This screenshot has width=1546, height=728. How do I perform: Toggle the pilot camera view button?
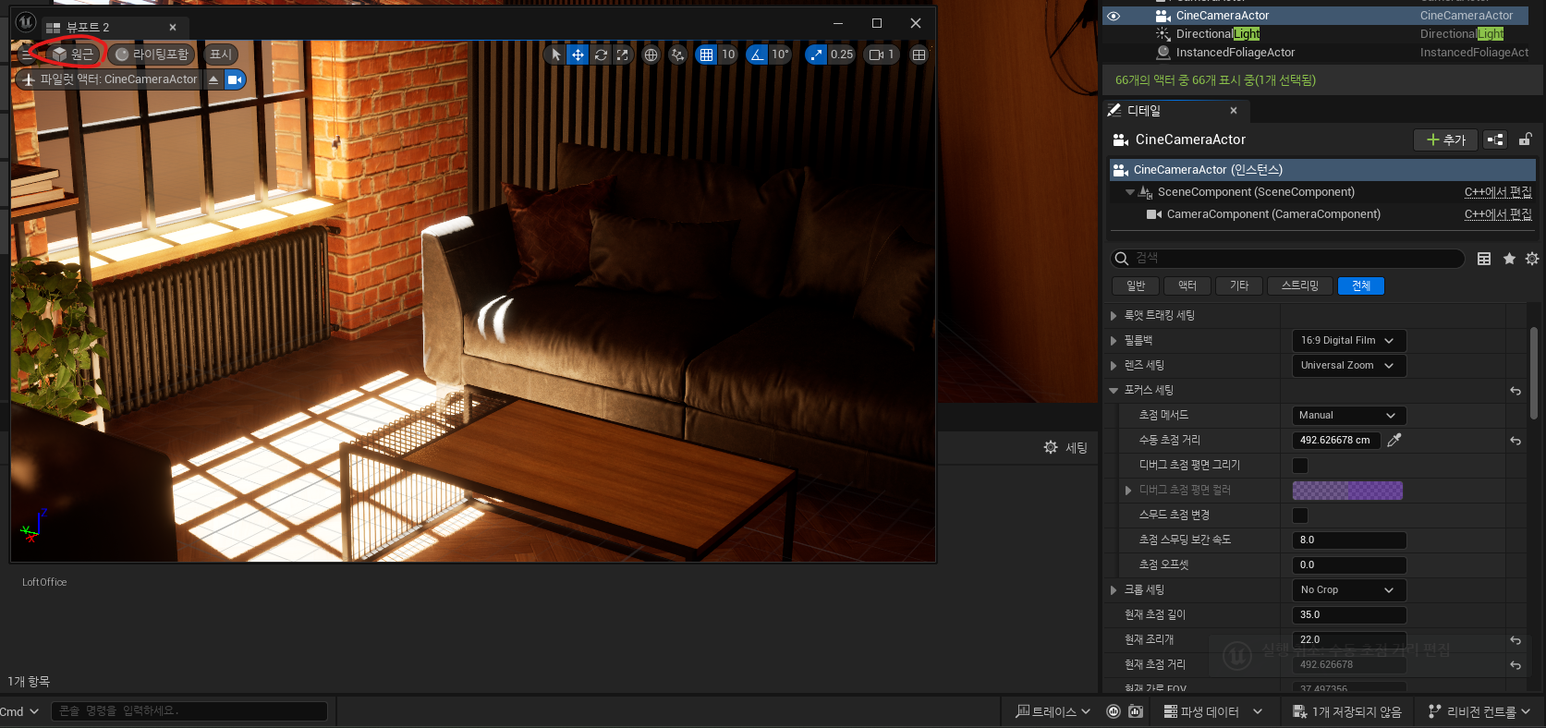[x=235, y=79]
